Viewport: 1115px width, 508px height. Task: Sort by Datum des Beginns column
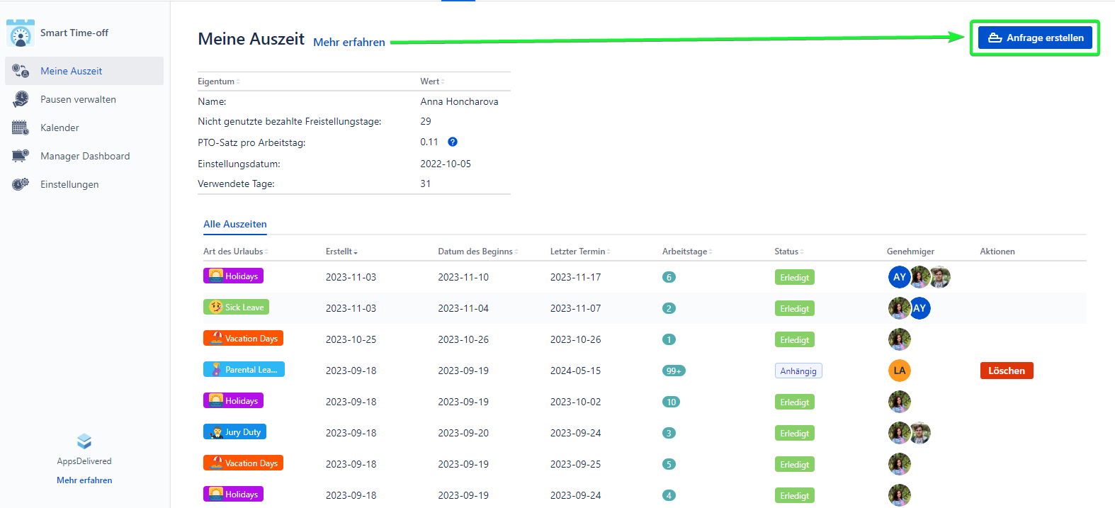[x=477, y=252]
